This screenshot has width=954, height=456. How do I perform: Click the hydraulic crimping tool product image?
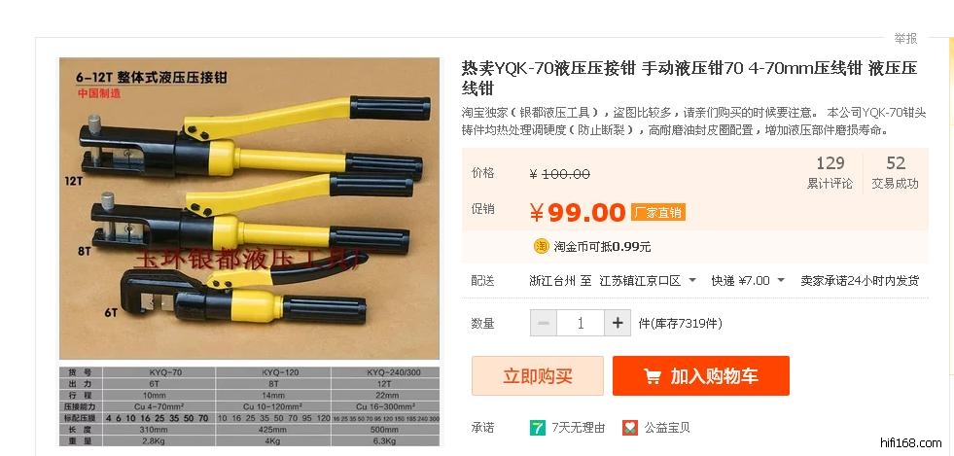point(250,208)
